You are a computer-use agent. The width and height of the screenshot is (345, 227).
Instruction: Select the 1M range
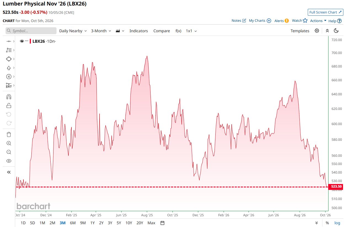tap(42, 223)
